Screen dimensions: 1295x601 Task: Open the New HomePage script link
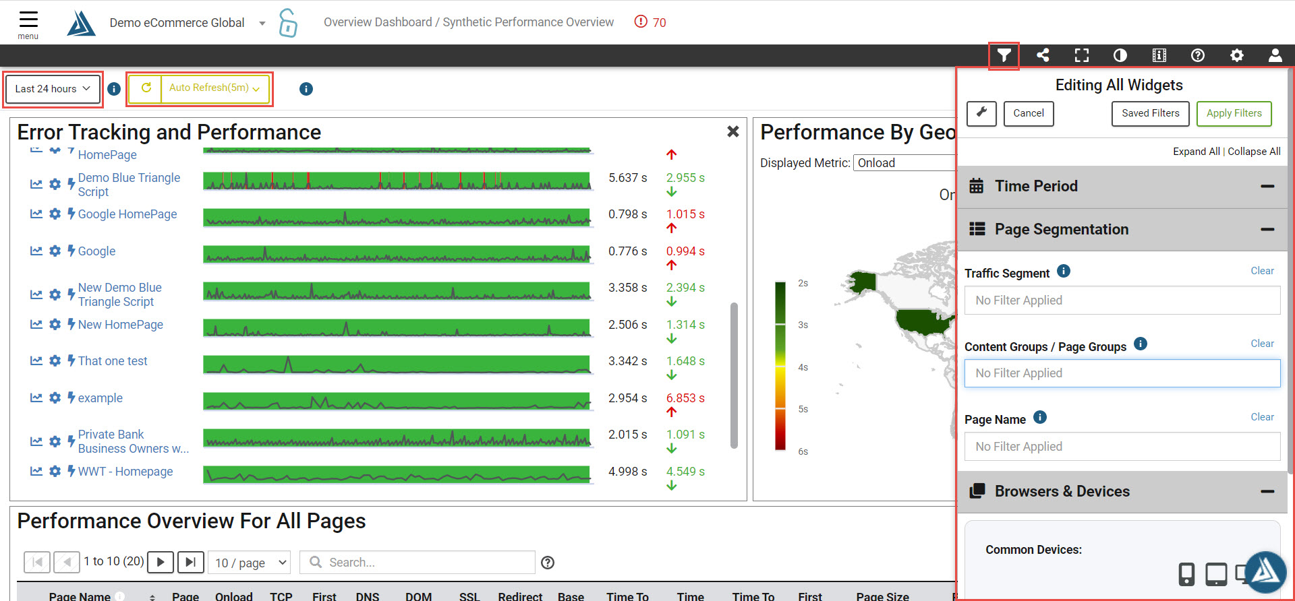[x=121, y=325]
